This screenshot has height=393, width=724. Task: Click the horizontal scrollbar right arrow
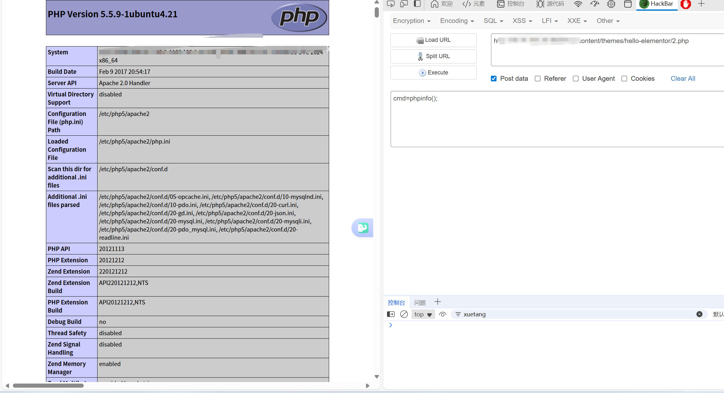368,385
